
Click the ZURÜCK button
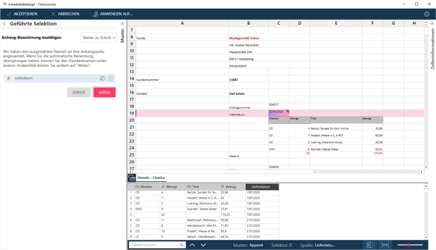[78, 92]
